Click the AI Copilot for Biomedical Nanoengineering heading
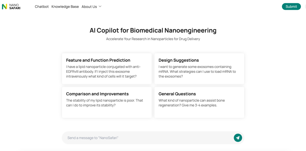This screenshot has width=306, height=151. click(153, 30)
